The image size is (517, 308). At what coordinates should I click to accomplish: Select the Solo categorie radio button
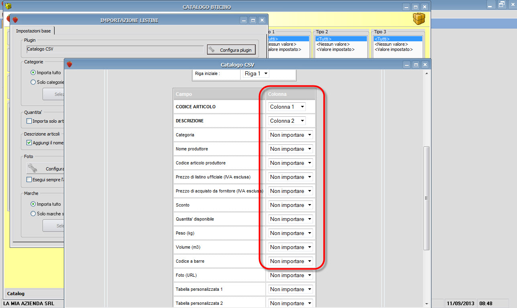pos(33,82)
